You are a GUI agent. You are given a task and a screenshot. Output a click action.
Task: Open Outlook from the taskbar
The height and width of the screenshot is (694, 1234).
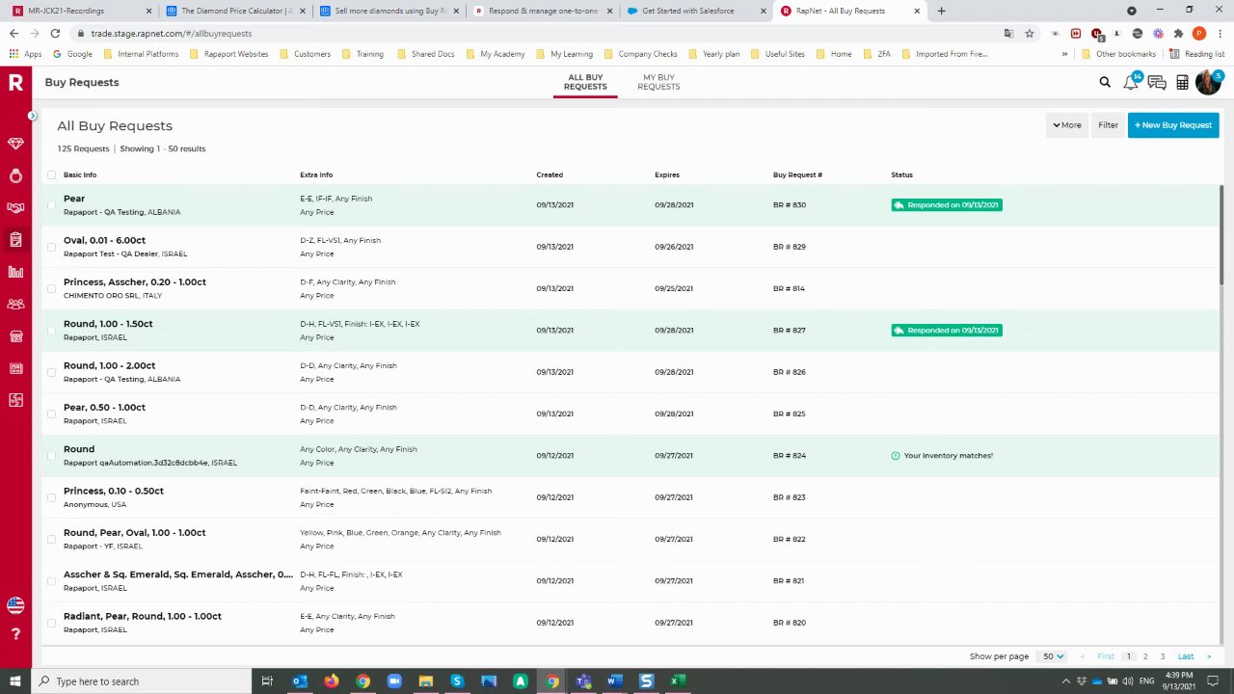point(299,681)
